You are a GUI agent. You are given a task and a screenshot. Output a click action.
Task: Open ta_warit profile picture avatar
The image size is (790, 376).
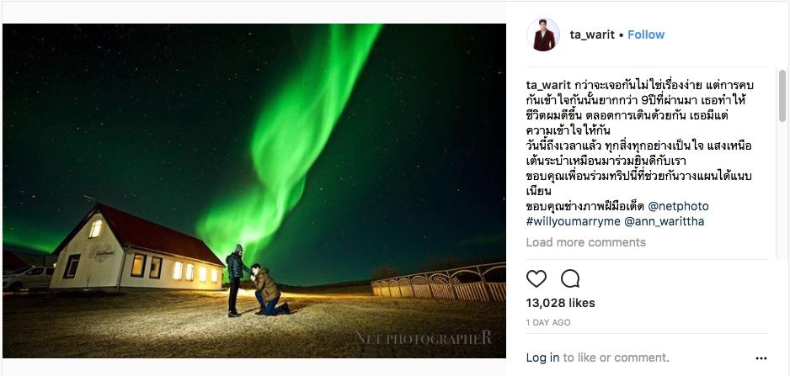coord(543,34)
